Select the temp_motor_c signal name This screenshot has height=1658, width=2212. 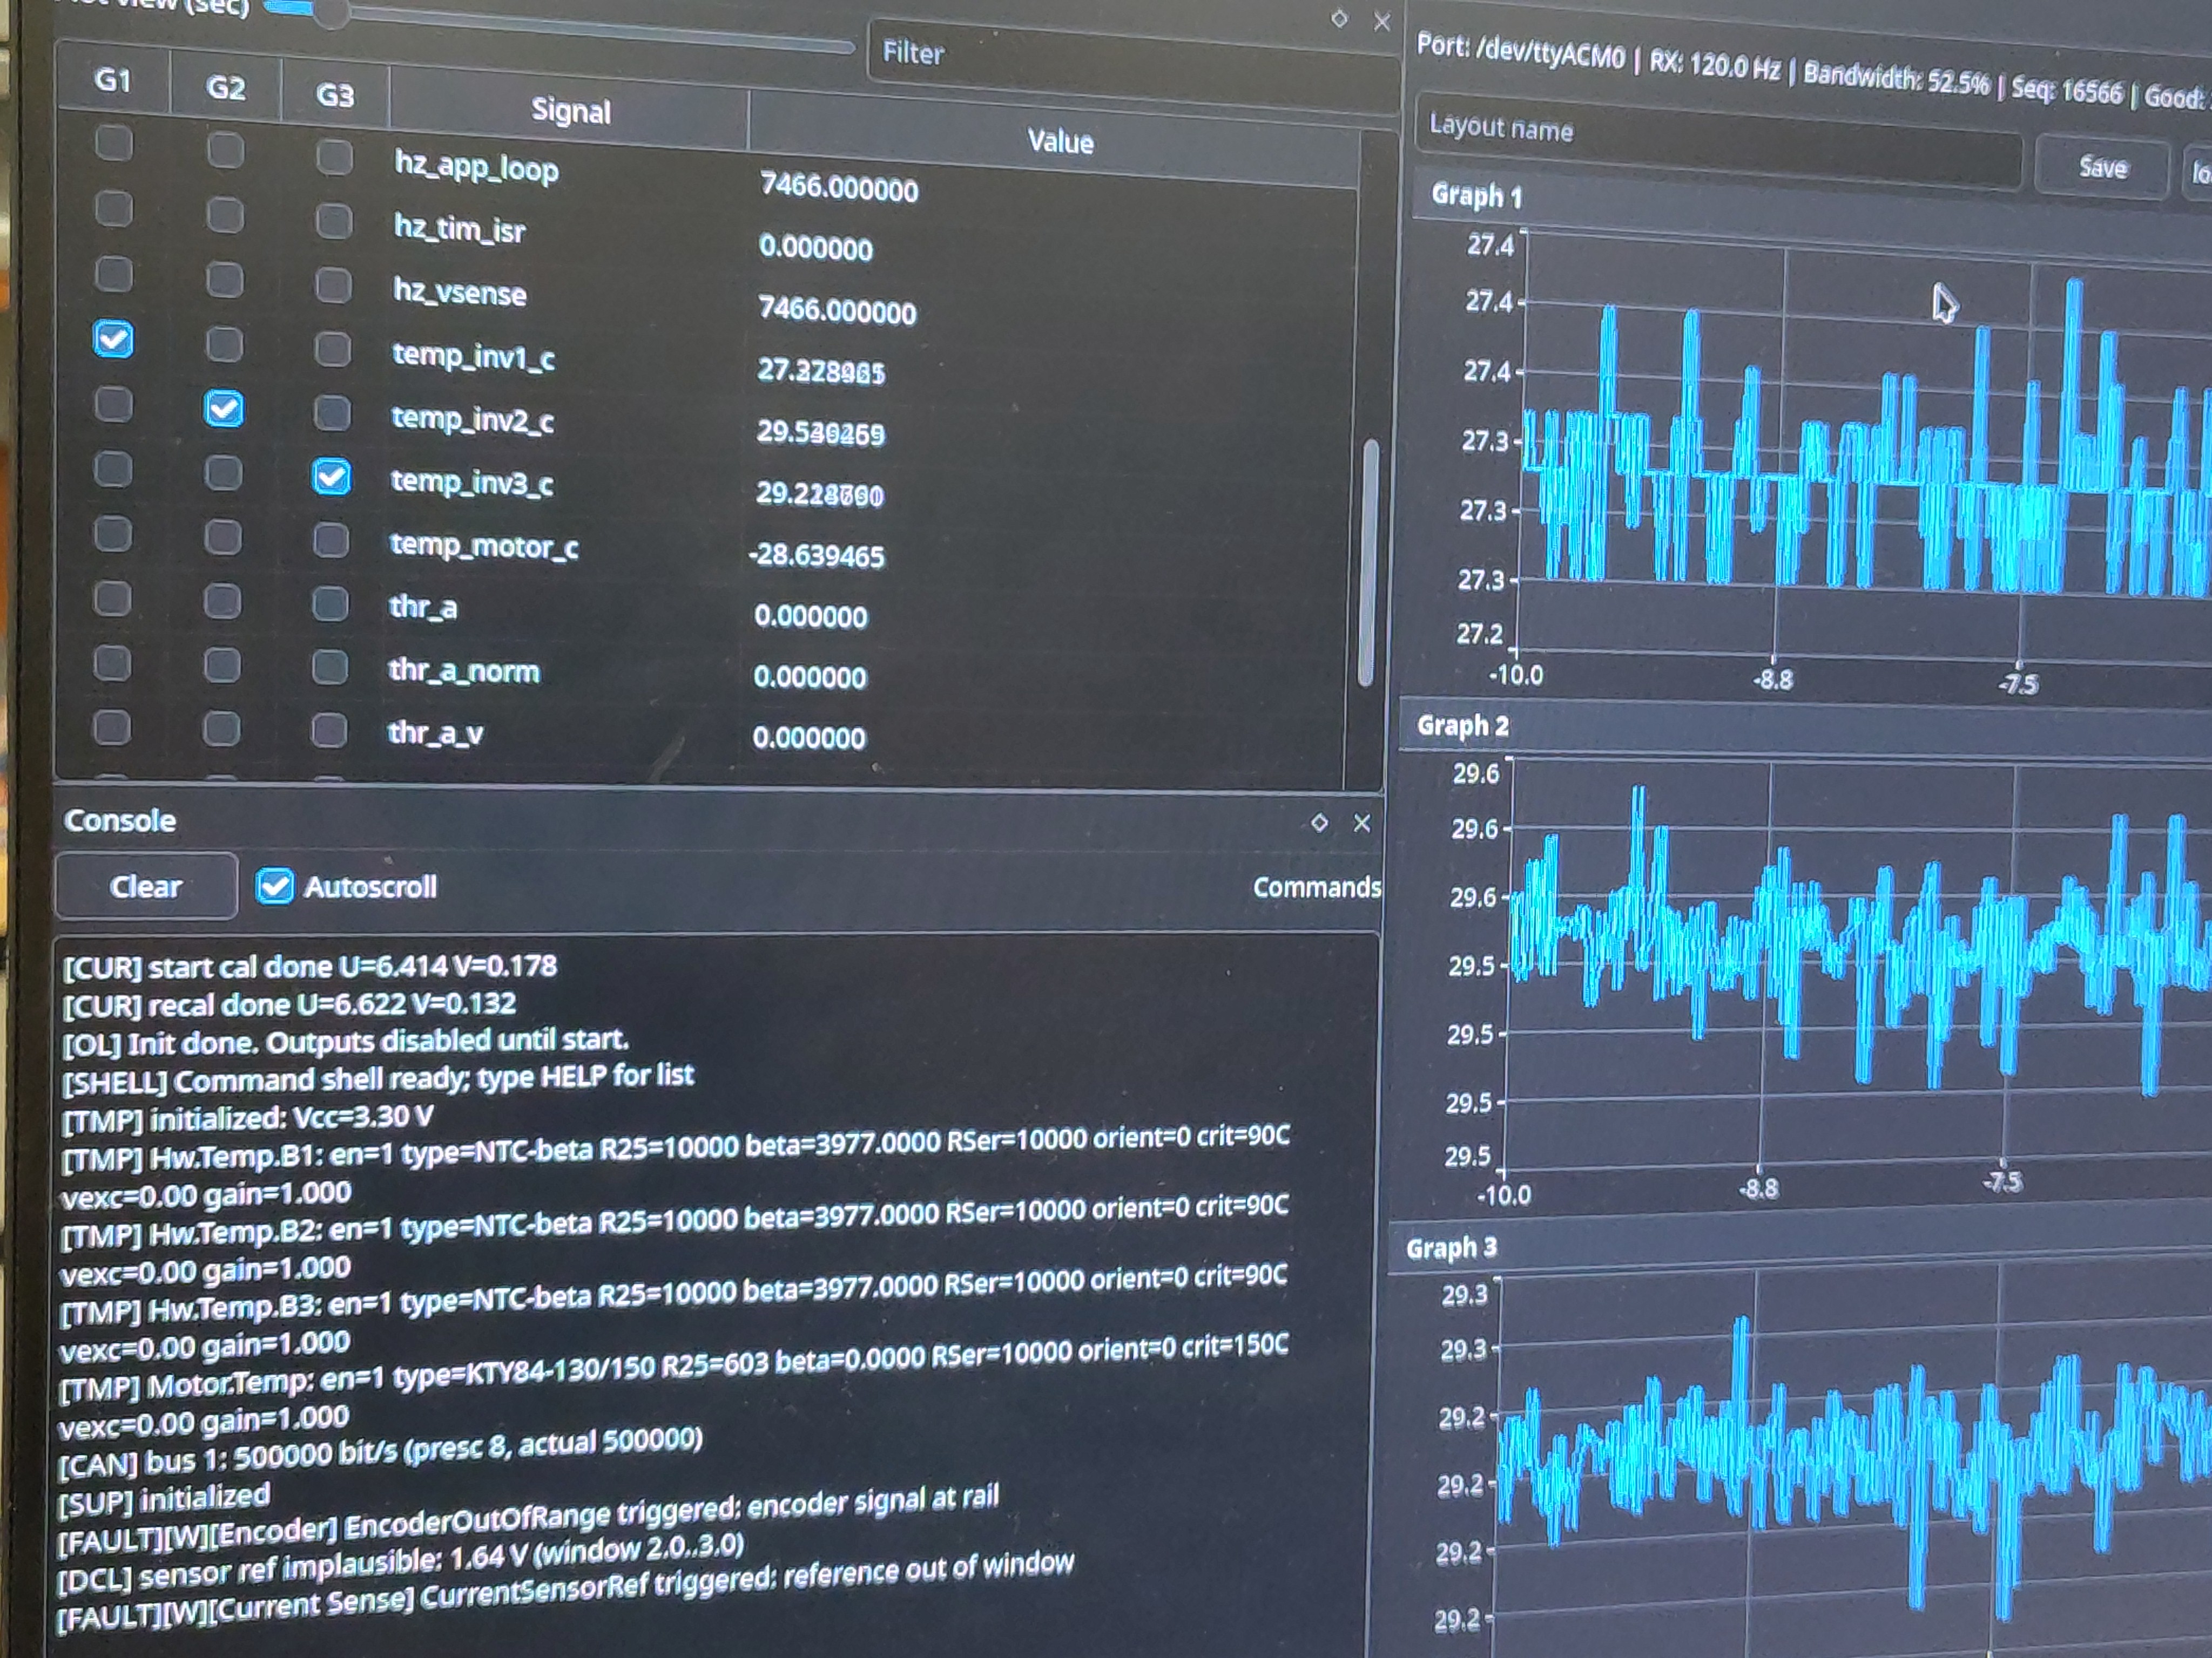[x=484, y=546]
